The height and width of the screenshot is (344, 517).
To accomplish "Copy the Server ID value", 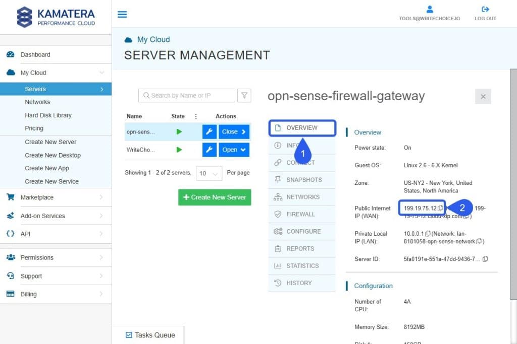I will [x=485, y=258].
